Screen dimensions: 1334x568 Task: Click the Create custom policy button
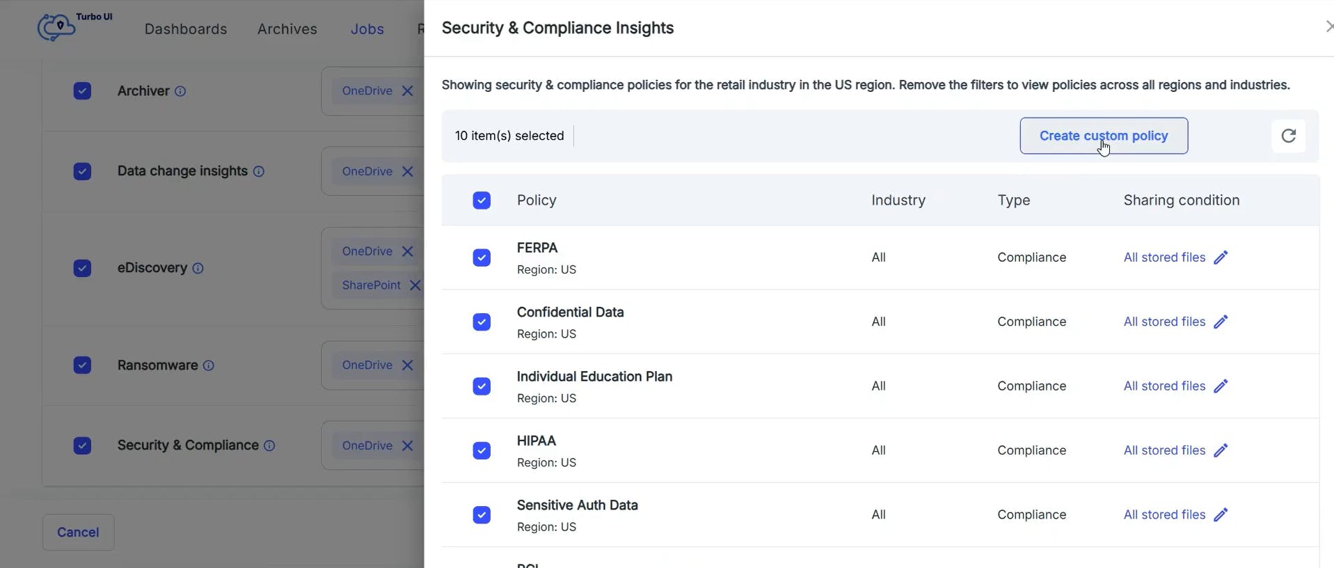1104,136
